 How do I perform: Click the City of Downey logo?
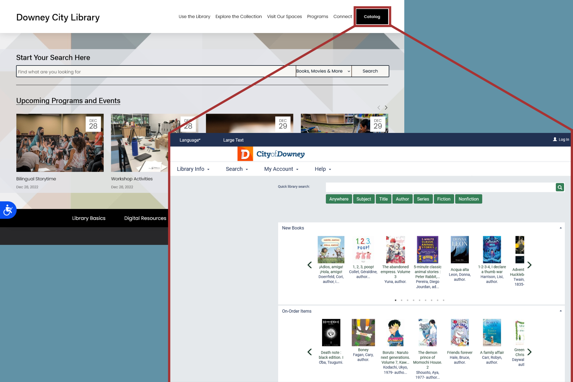(x=271, y=154)
